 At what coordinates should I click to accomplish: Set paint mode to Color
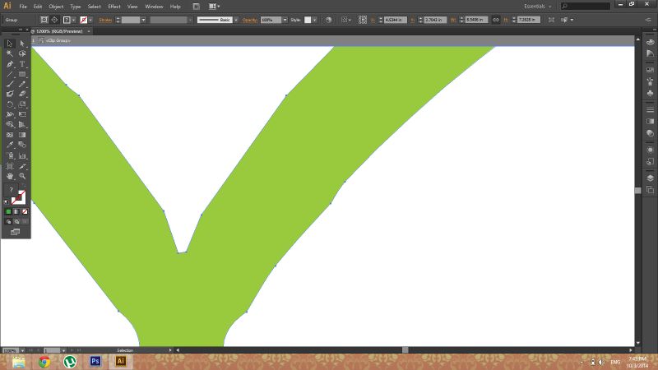[x=8, y=211]
